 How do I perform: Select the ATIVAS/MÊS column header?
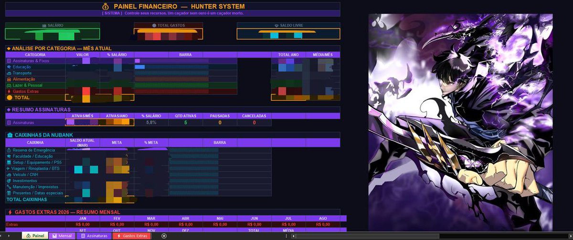click(x=83, y=116)
